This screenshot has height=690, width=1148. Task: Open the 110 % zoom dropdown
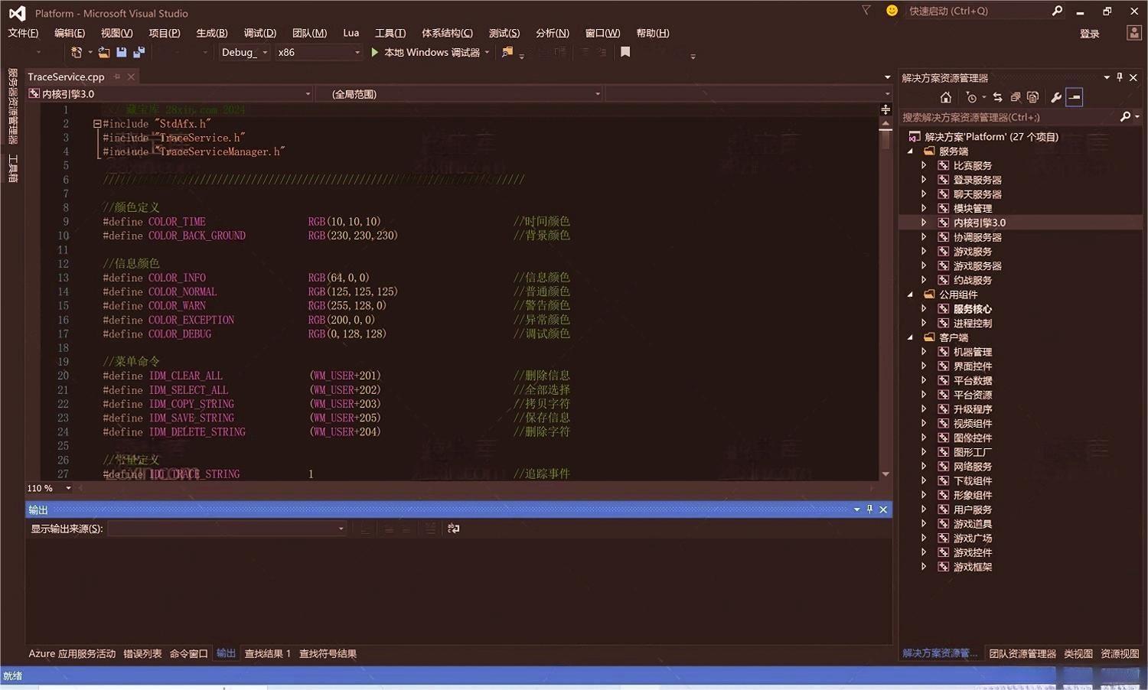(68, 488)
